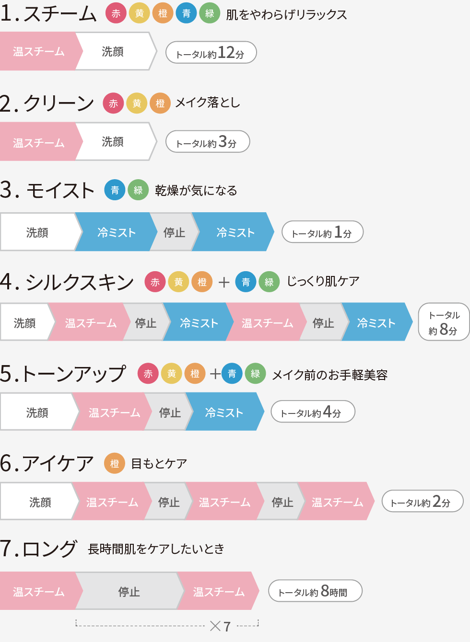Click the 停止 step in the モイスト sequence
This screenshot has height=642, width=470.
click(x=175, y=232)
